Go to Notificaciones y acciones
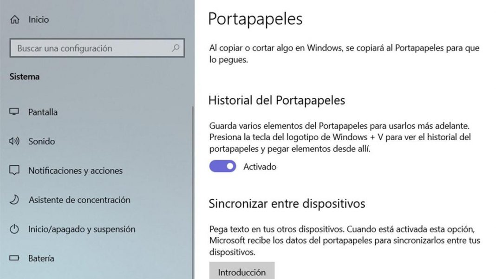496x279 pixels. click(75, 170)
